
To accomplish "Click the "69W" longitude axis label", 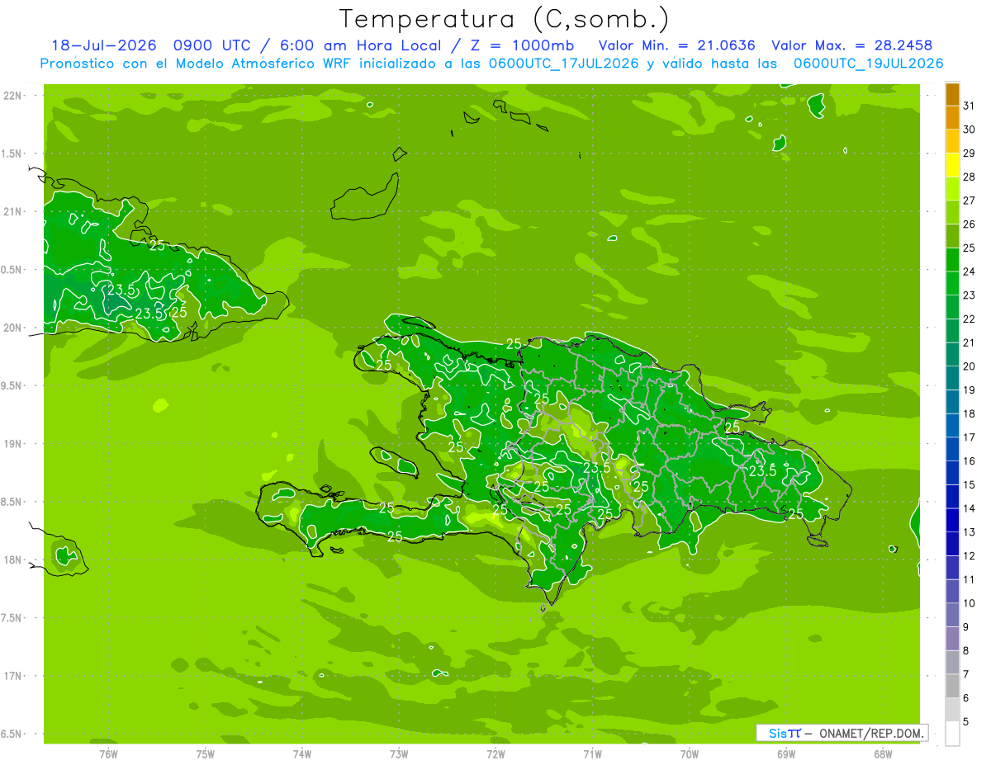I will click(786, 754).
